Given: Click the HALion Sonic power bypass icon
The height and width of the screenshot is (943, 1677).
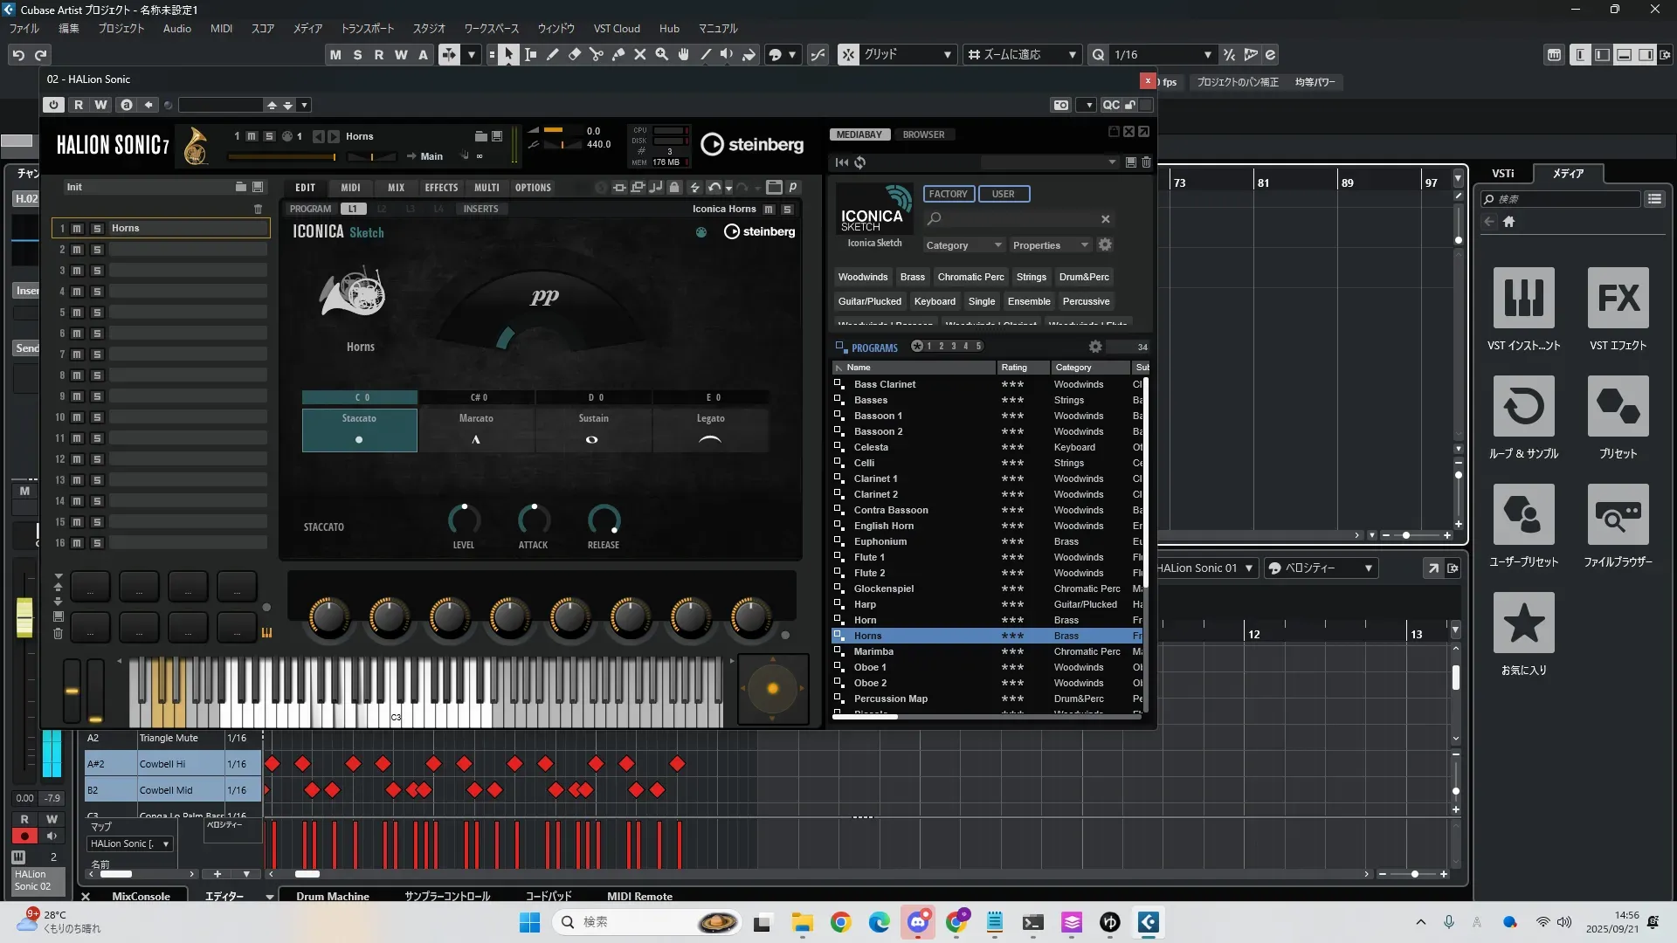Looking at the screenshot, I should point(54,105).
